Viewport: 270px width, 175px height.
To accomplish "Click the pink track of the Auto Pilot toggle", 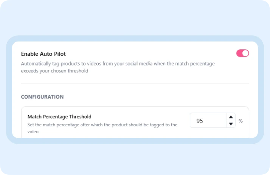I will (239, 53).
